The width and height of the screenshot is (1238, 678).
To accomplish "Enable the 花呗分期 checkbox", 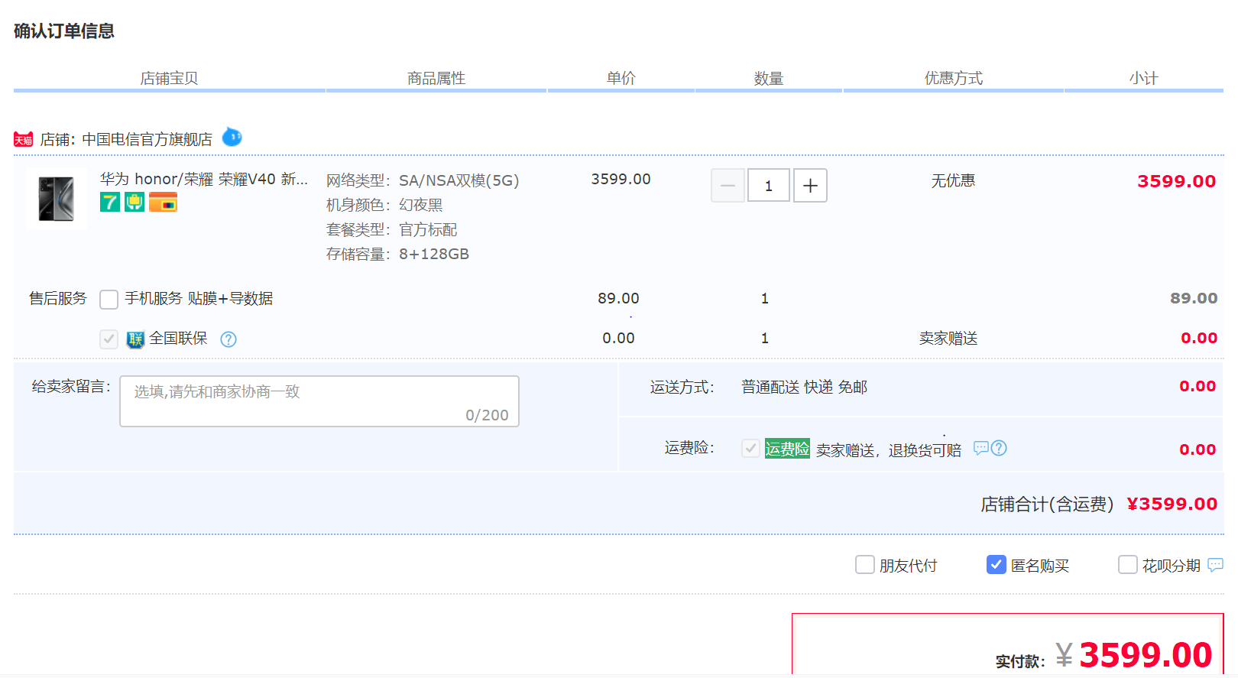I will [1128, 565].
